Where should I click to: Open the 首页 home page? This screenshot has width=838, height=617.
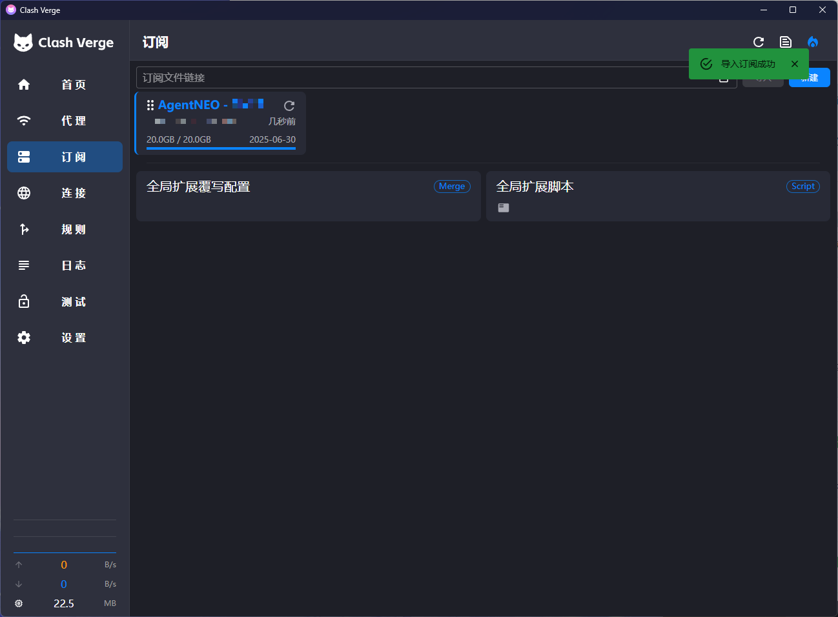click(65, 85)
